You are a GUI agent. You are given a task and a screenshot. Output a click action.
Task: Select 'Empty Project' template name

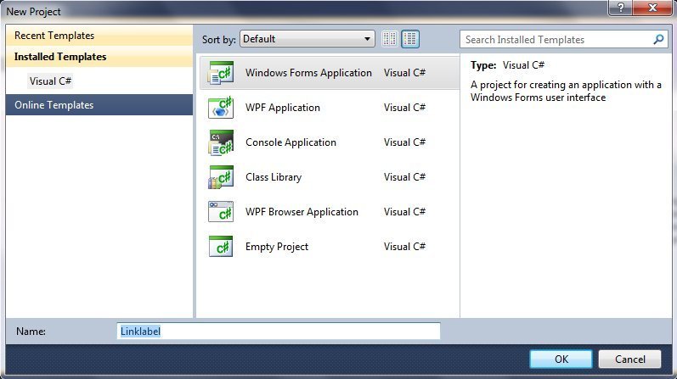(x=277, y=247)
